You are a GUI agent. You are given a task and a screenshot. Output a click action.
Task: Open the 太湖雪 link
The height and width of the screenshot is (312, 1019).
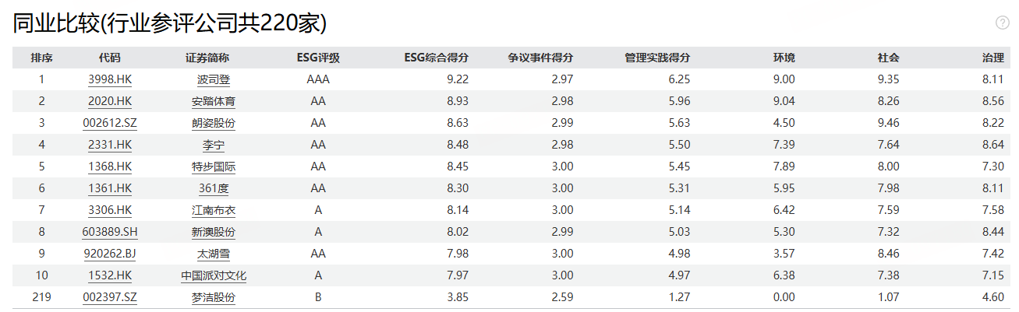[x=214, y=254]
